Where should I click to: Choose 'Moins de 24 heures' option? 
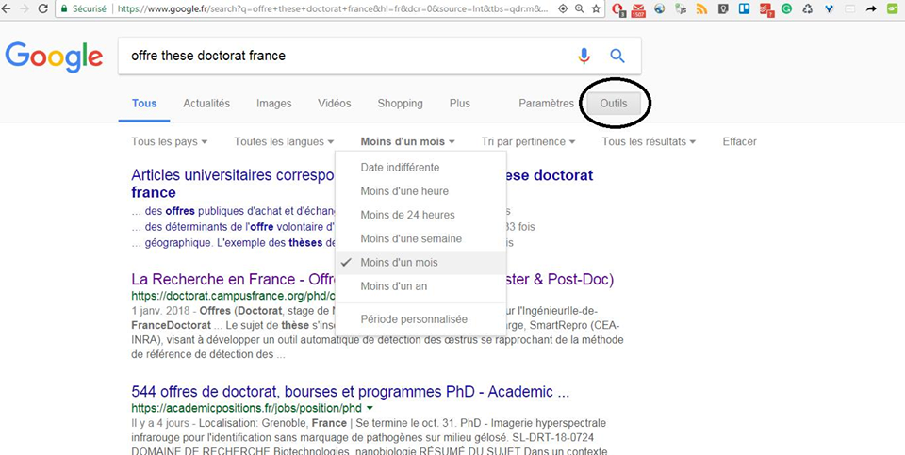[x=420, y=215]
